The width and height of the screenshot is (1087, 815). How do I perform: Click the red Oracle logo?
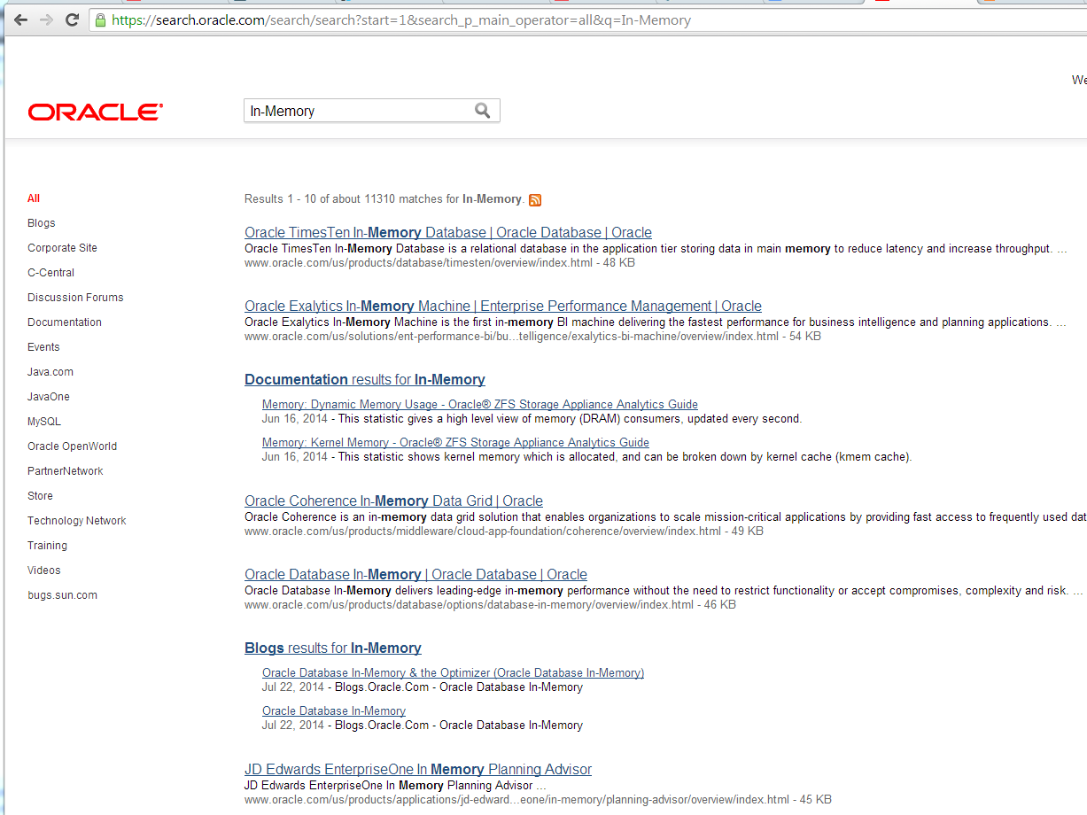click(x=95, y=112)
